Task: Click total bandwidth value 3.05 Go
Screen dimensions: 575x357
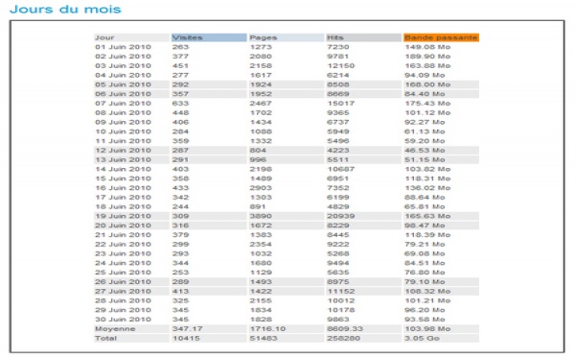Action: coord(422,338)
